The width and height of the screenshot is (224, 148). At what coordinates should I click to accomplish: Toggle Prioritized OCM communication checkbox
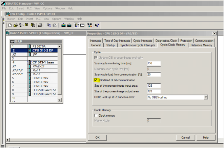pos(96,80)
